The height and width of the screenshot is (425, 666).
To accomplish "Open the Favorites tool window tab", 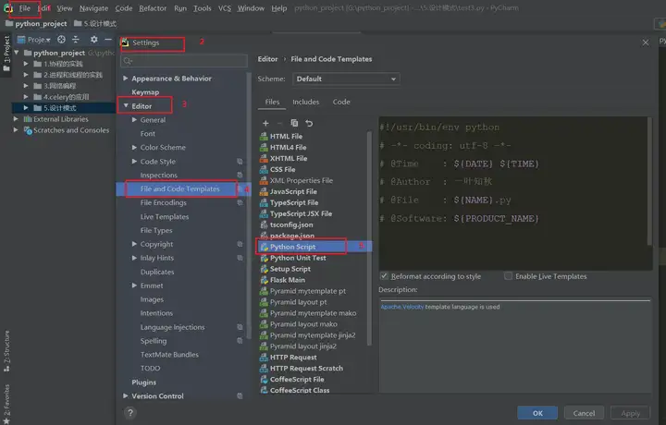I will (6, 403).
